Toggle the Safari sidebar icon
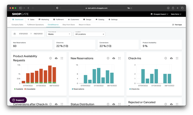This screenshot has height=115, width=193. point(20,8)
